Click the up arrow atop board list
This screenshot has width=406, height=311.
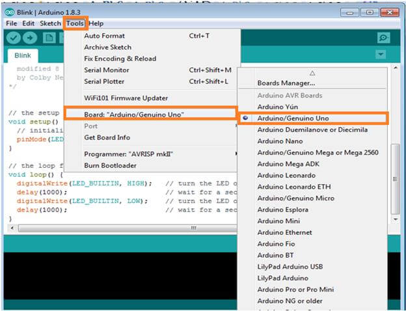(x=312, y=74)
